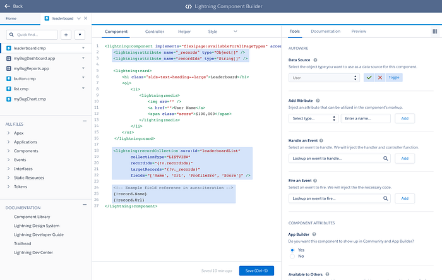Click the panel layout icon at top right
Screen dimensions: 442x280
[434, 31]
